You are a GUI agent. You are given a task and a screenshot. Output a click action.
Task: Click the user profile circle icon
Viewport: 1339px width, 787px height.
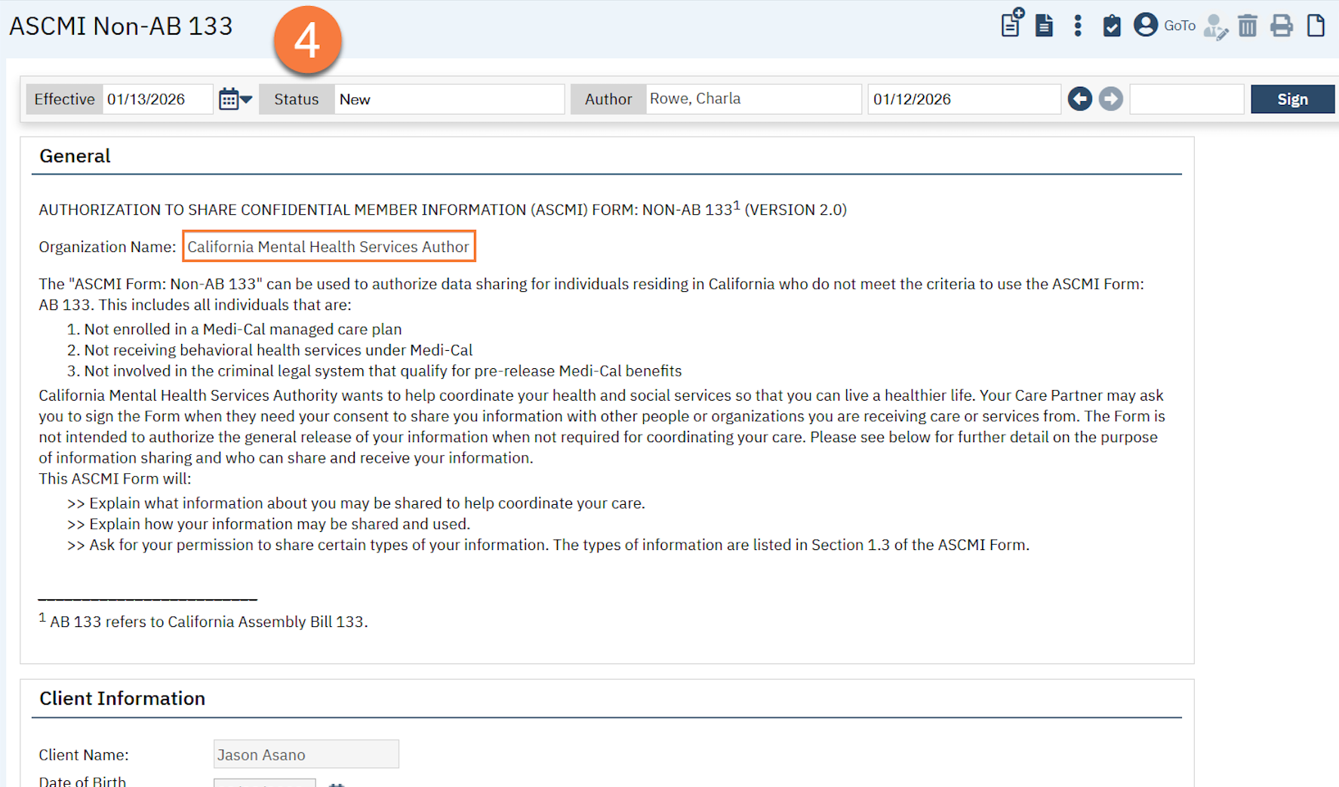tap(1145, 25)
